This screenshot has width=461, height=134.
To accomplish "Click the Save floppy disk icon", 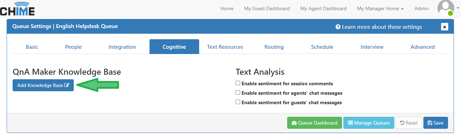I will (430, 123).
